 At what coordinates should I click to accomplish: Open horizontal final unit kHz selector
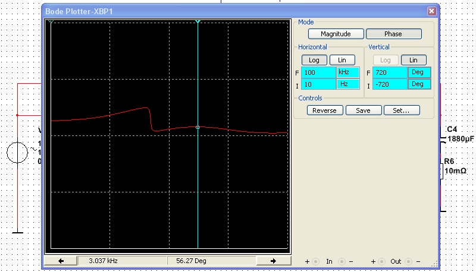click(348, 72)
